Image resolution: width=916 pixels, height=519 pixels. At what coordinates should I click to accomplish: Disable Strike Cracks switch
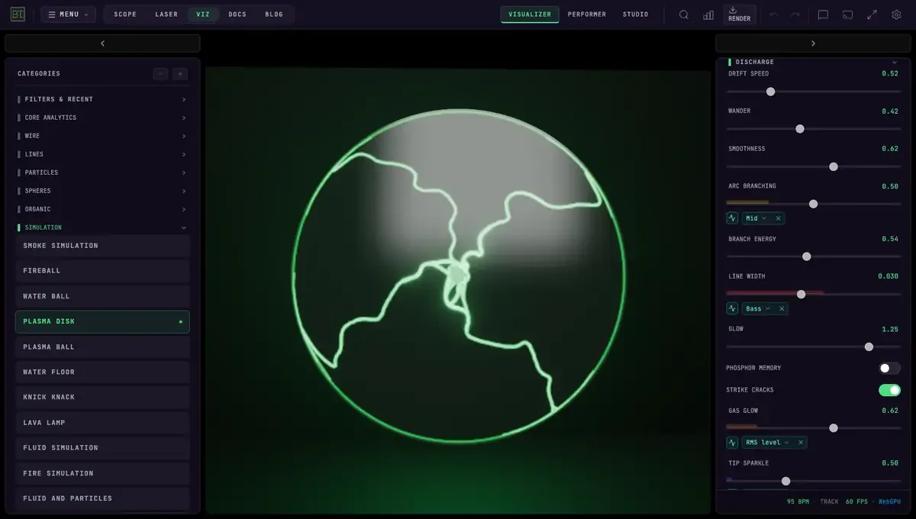pyautogui.click(x=889, y=390)
